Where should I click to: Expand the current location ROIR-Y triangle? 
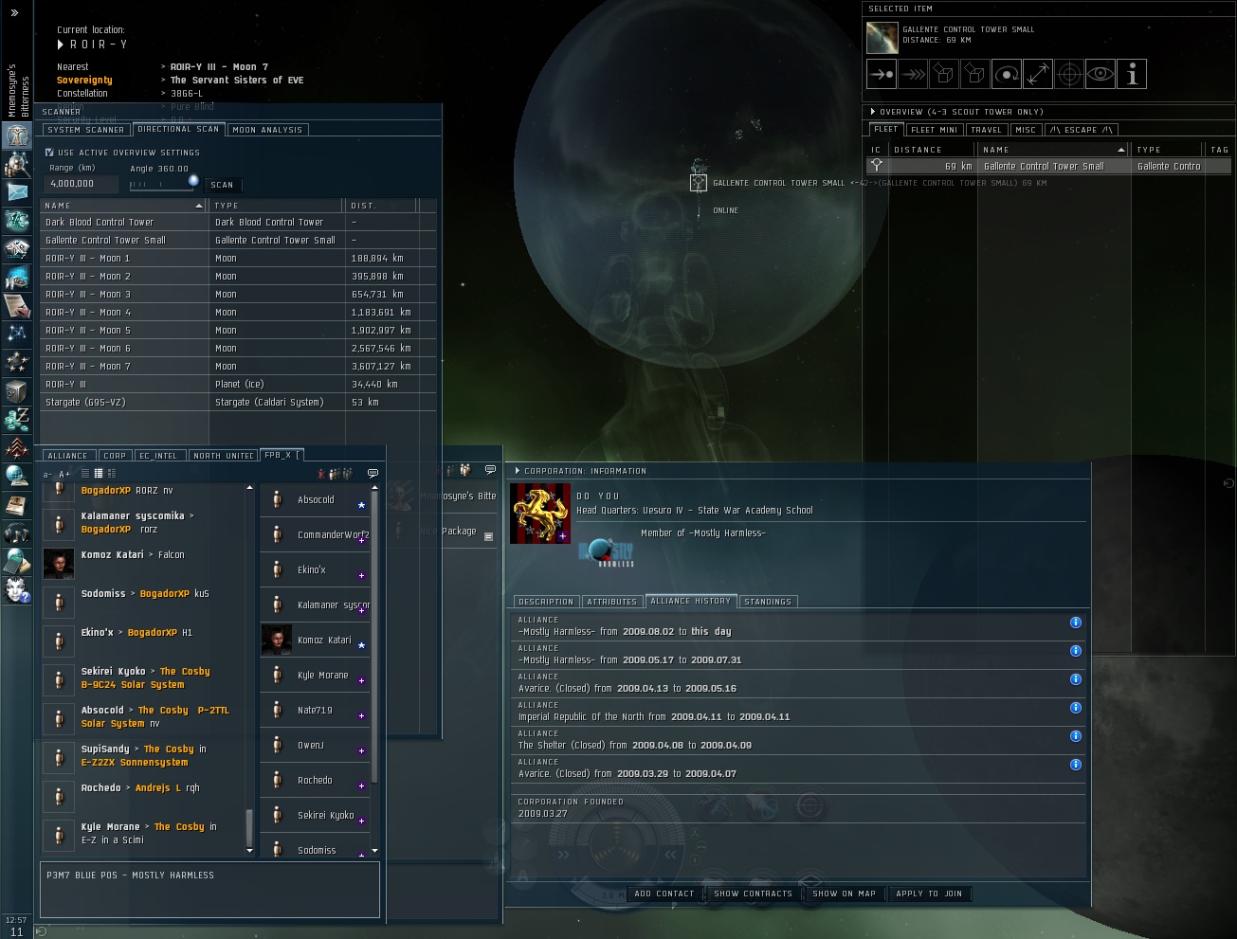pos(61,45)
